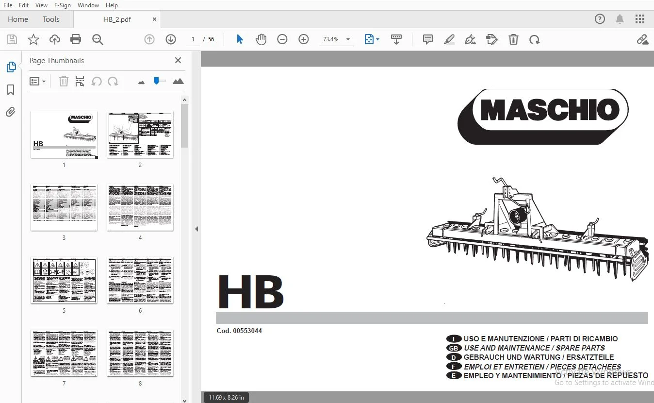Open the E-Sign menu

click(63, 5)
